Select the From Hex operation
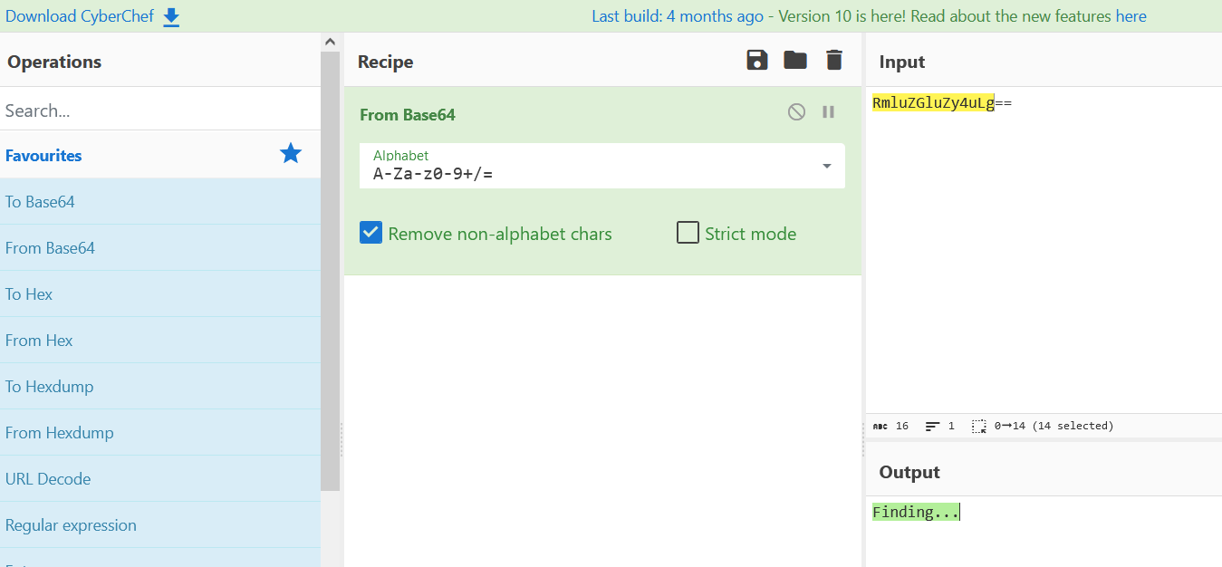The width and height of the screenshot is (1222, 567). (160, 340)
